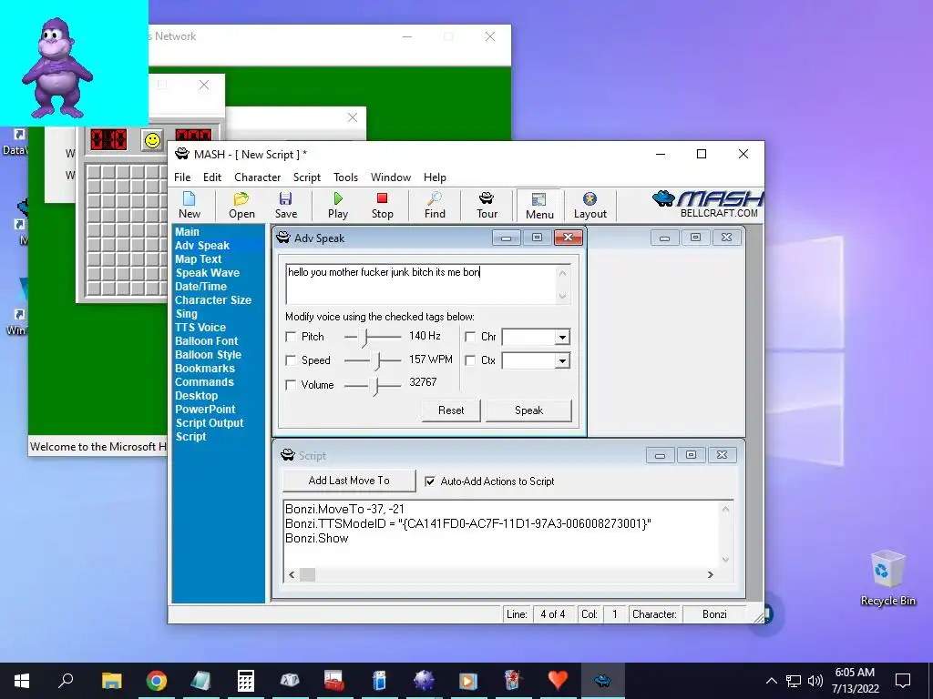Toggle the Menu panel toolbar button

(x=539, y=206)
